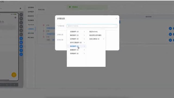Expand the 图像操作 (4) chevron arrow
The width and height of the screenshot is (174, 98).
click(x=84, y=50)
